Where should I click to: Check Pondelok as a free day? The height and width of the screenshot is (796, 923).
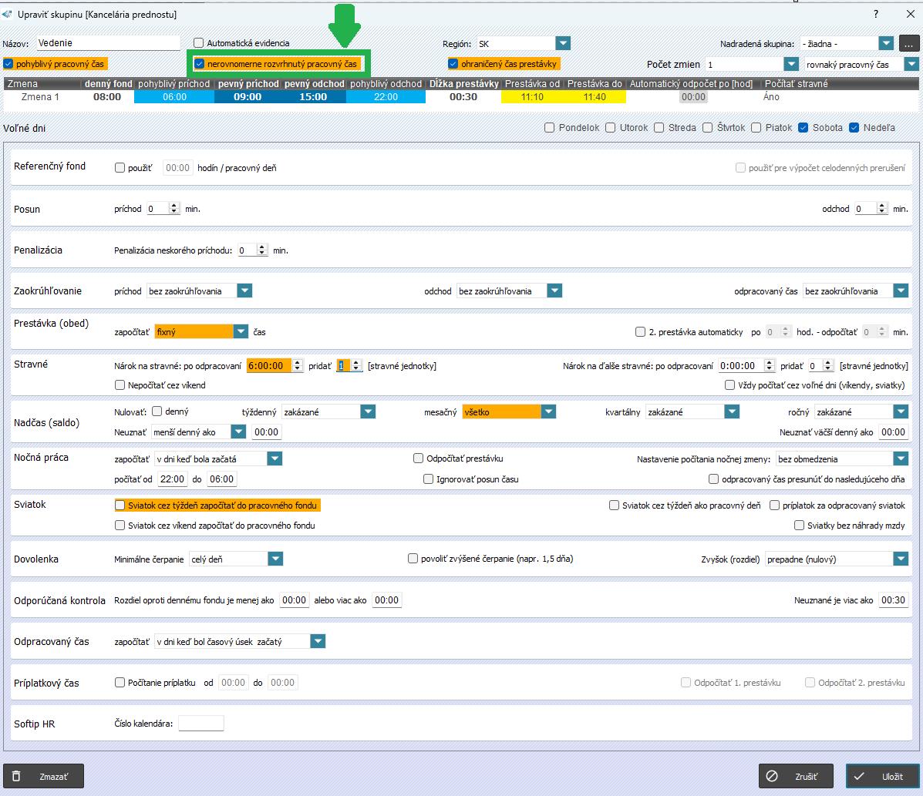550,128
